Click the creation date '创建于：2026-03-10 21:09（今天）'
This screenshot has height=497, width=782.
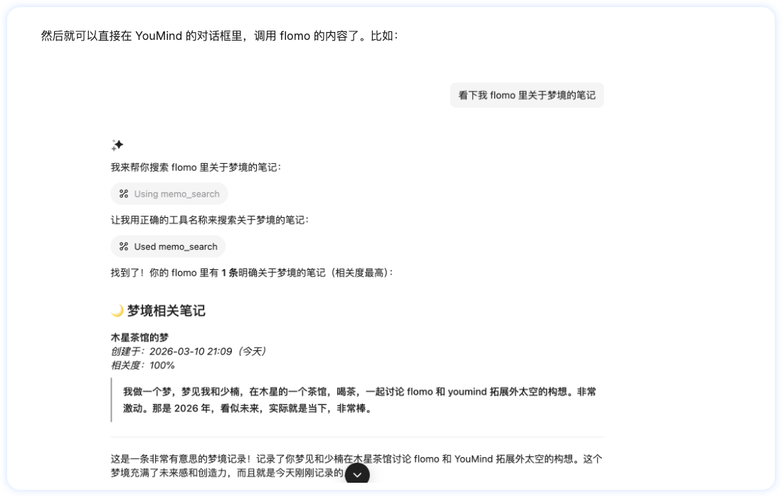point(189,351)
